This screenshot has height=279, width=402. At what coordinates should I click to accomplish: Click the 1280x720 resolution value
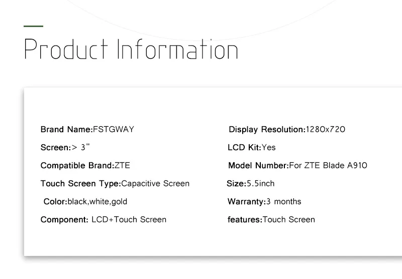326,130
